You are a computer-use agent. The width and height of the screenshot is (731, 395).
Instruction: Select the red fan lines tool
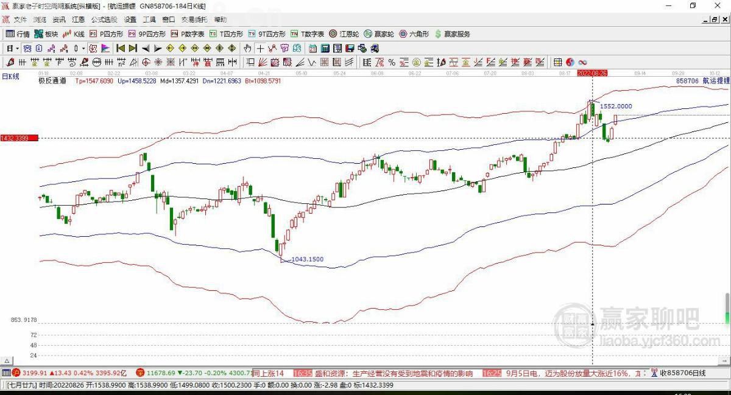(261, 62)
